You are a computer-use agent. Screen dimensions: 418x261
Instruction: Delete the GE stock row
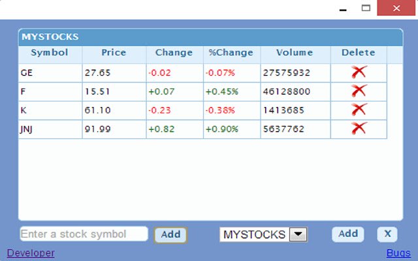[x=359, y=72]
